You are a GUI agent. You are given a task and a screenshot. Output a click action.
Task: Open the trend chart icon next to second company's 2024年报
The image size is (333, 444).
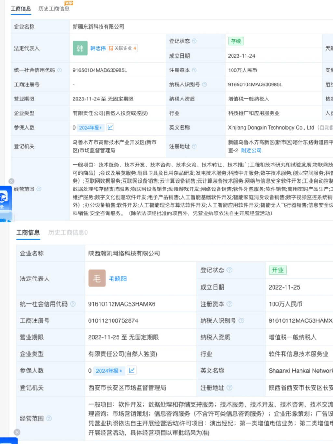click(131, 370)
